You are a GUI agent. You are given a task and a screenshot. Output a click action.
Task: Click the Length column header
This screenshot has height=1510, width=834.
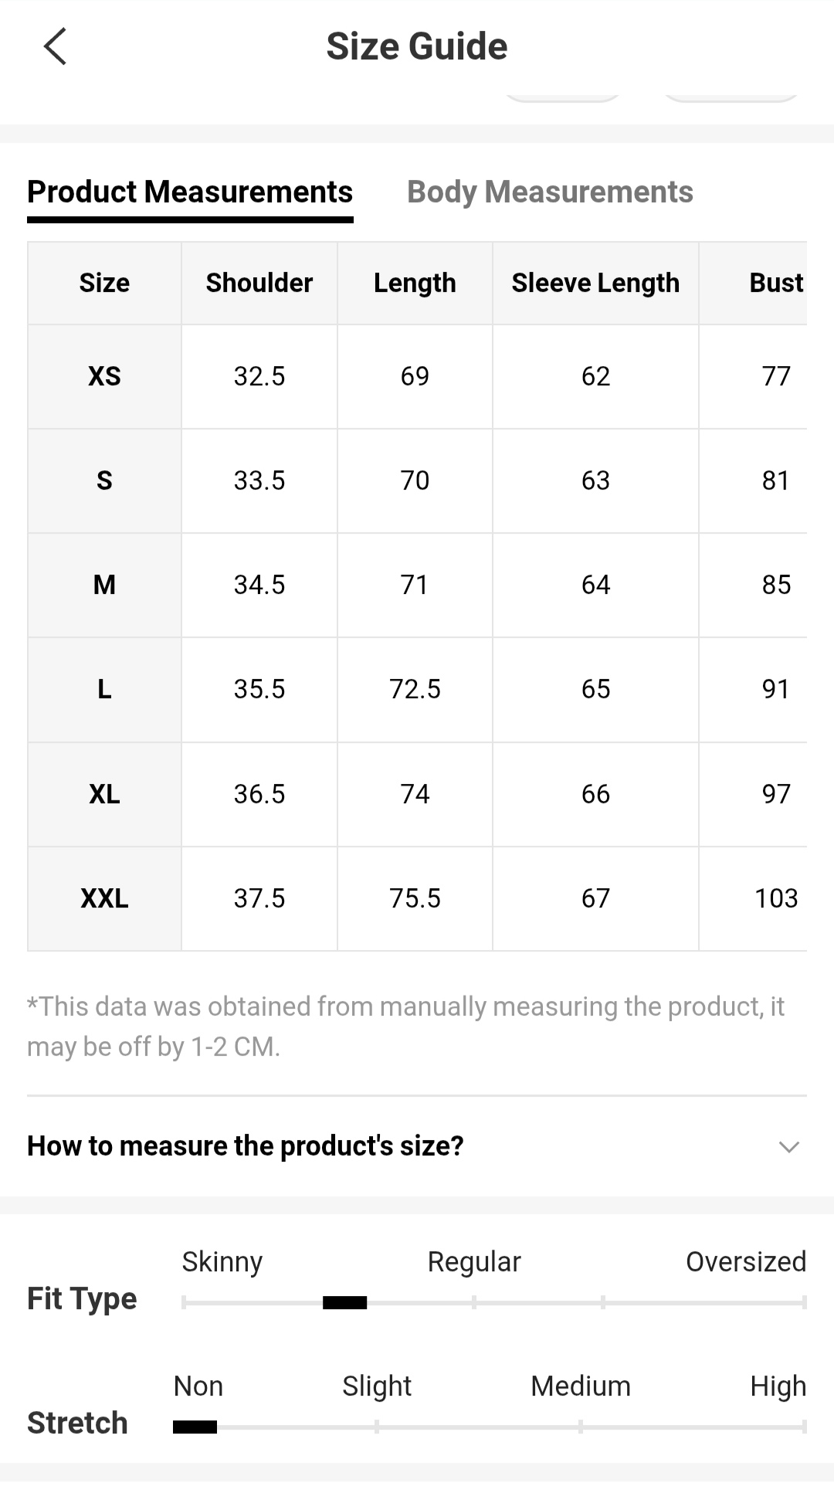pos(415,283)
